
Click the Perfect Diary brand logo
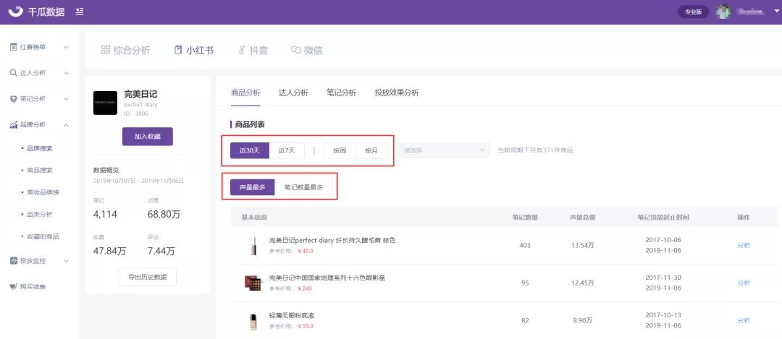coord(105,103)
